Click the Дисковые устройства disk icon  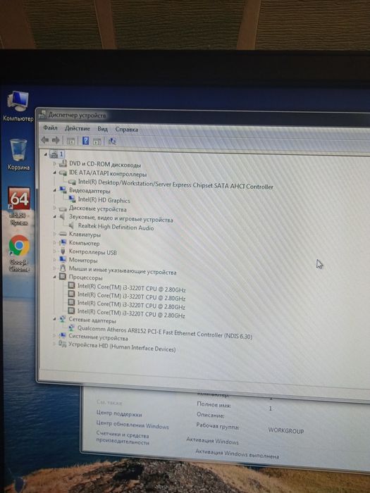63,208
